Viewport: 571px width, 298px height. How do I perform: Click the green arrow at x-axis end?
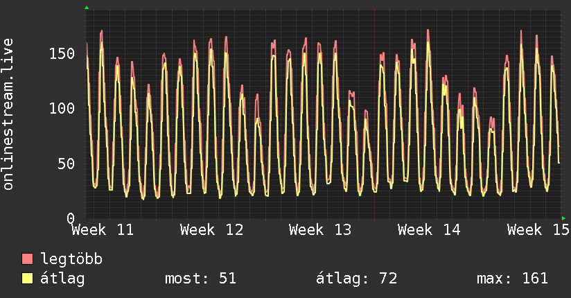(x=563, y=218)
